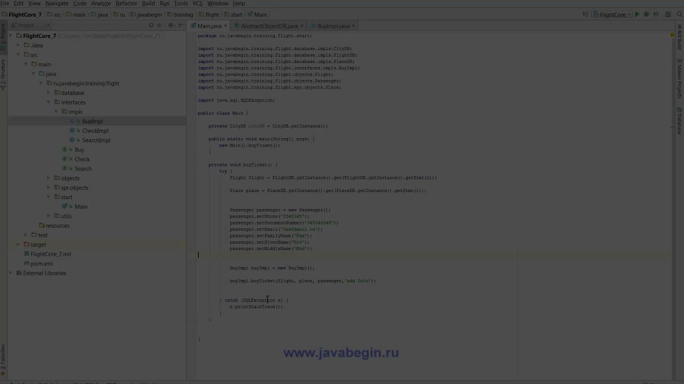This screenshot has height=384, width=684.
Task: Expand the objects package arrow
Action: pos(49,178)
